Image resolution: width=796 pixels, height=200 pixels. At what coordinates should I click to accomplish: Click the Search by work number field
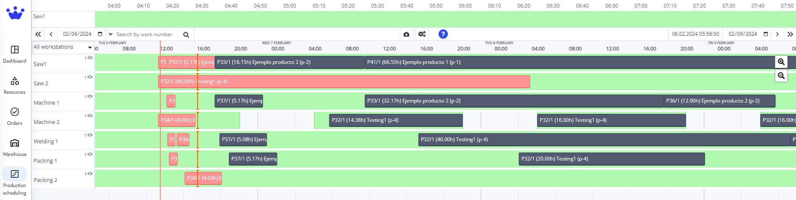[147, 34]
